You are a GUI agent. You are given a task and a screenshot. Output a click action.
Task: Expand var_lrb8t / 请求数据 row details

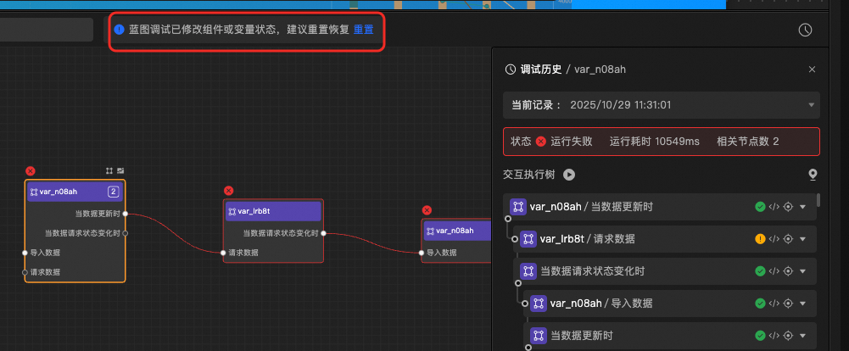click(803, 239)
